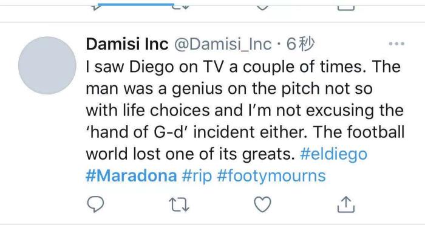
Task: Open the tweet starting 'I saw Diego on TV'
Action: 245,110
